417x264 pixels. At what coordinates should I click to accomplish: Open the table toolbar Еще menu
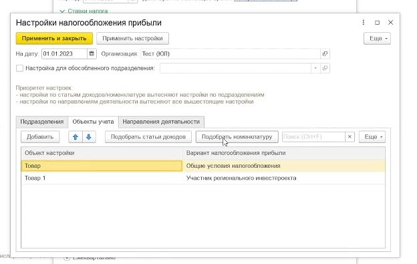pos(372,137)
